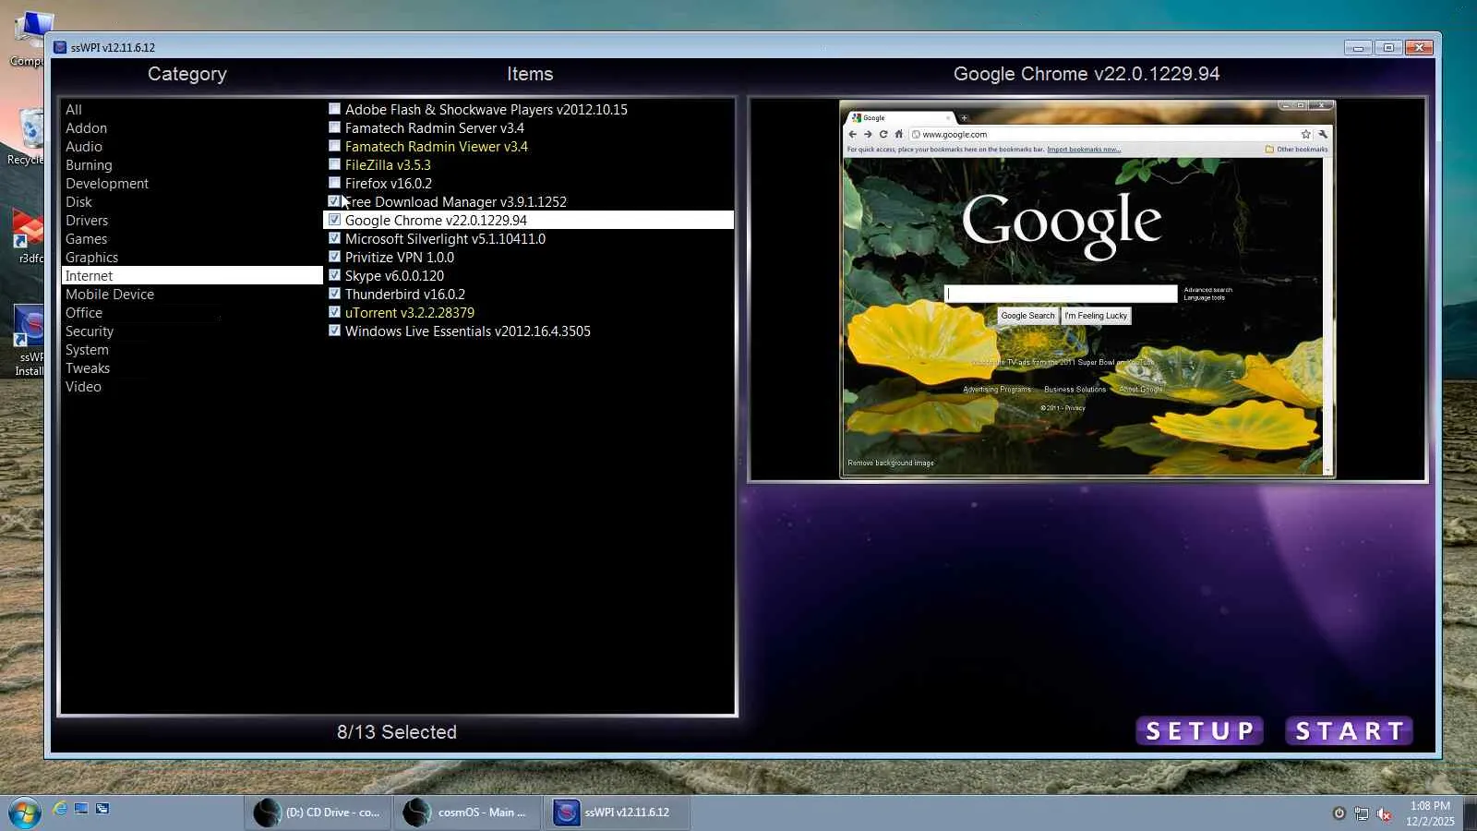Image resolution: width=1477 pixels, height=831 pixels.
Task: Open the Disk category
Action: [78, 202]
